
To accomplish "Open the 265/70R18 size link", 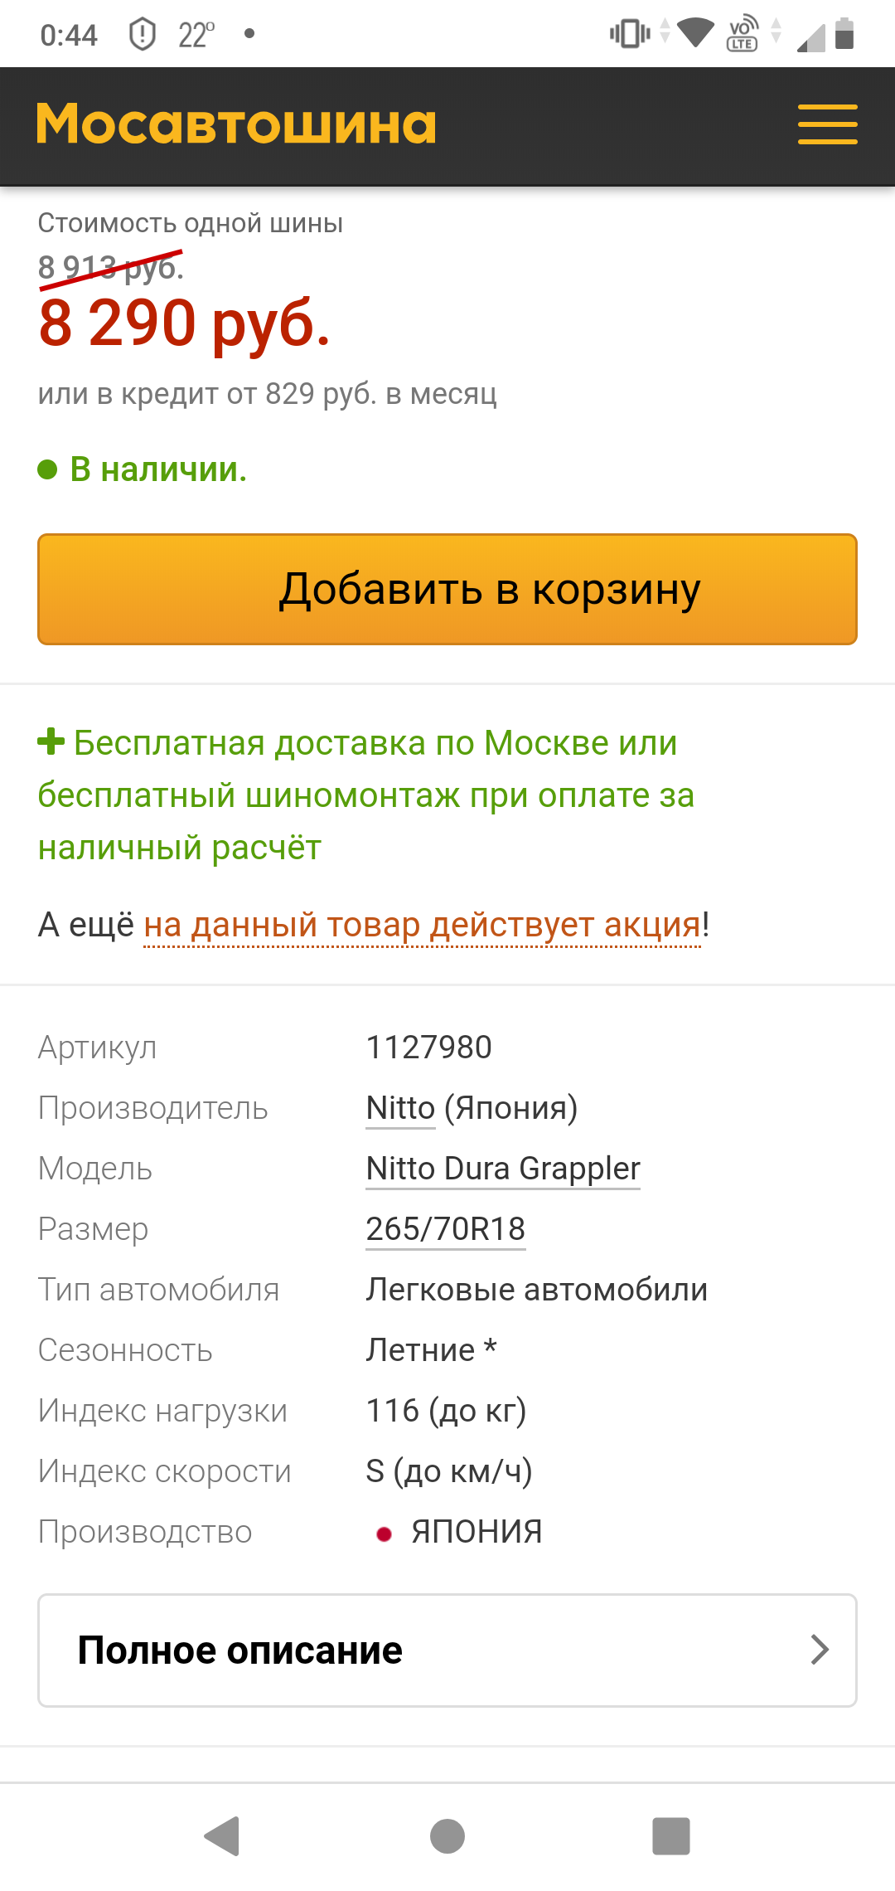I will [446, 1229].
